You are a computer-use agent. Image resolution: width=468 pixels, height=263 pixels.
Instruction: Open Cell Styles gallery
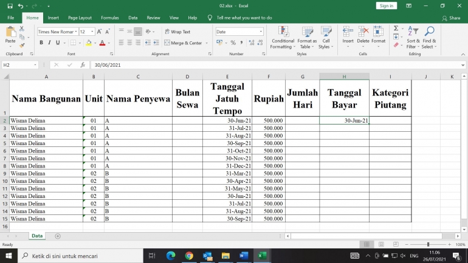326,38
